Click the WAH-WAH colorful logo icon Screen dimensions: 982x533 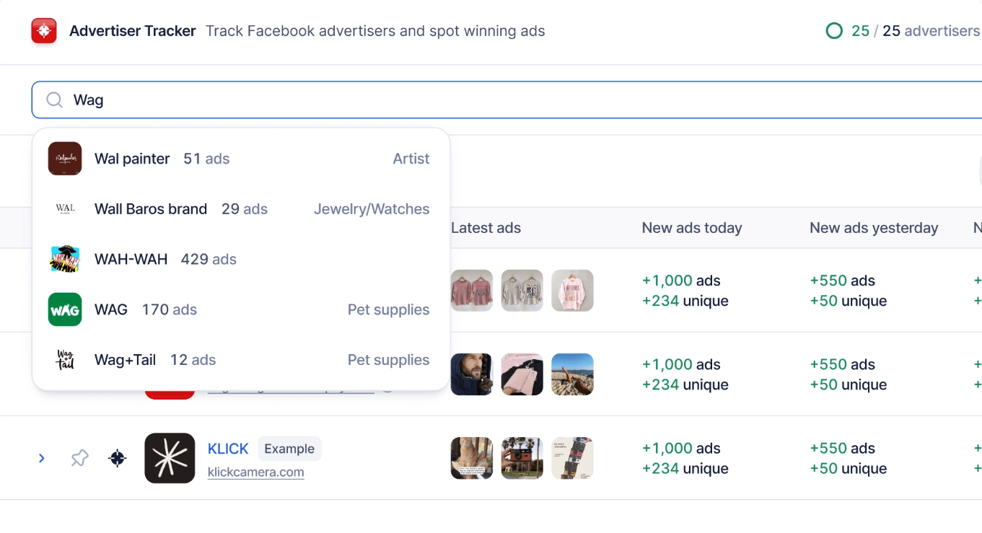coord(65,260)
